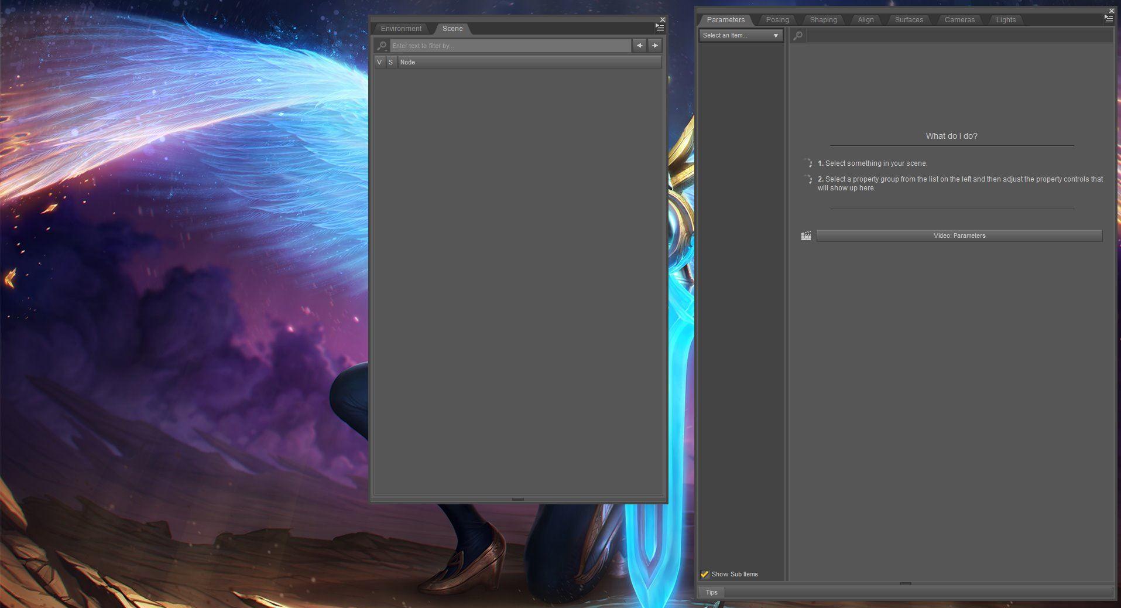Screen dimensions: 1121x608
Task: Click the Scene filter magnifier icon
Action: 382,46
